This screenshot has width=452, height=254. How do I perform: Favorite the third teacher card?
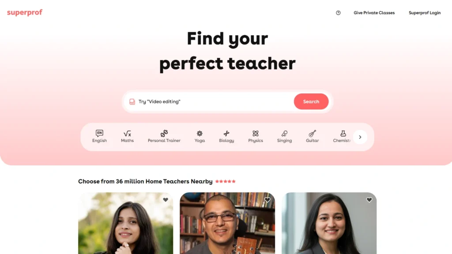tap(369, 200)
